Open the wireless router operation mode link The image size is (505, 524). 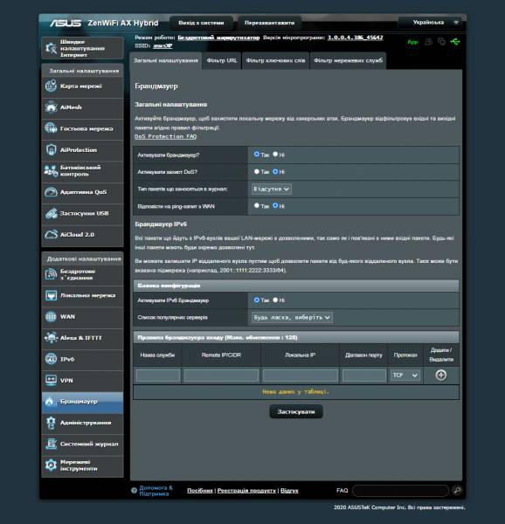pos(218,38)
